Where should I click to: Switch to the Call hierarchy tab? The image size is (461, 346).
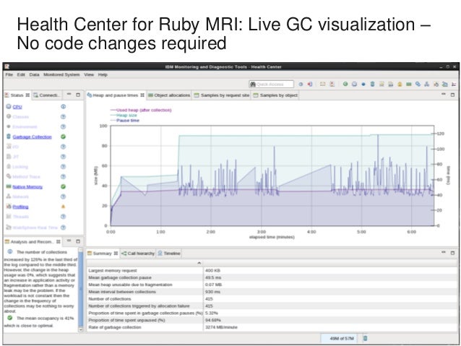click(138, 254)
